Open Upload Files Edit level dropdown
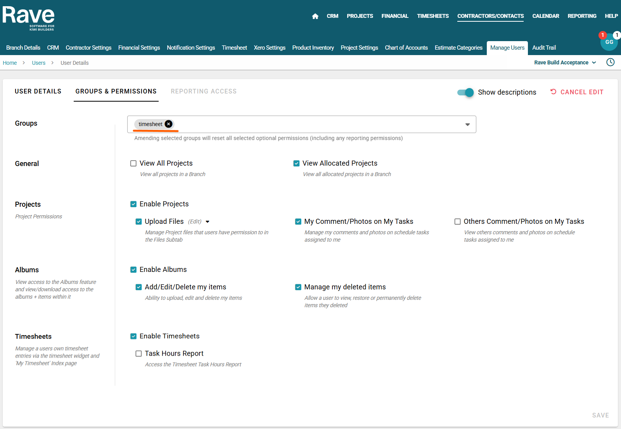Image resolution: width=621 pixels, height=429 pixels. coord(208,222)
